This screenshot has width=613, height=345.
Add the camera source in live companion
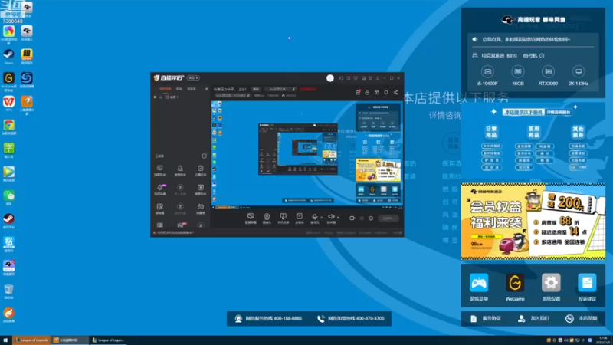pos(267,218)
